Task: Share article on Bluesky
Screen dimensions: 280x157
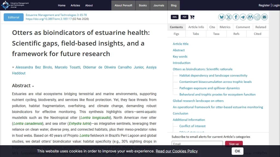Action: pos(221,17)
